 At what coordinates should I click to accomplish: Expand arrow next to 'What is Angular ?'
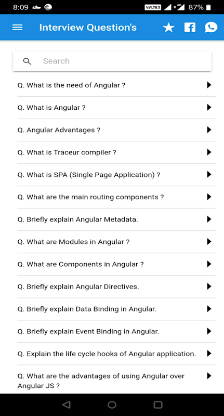click(209, 107)
